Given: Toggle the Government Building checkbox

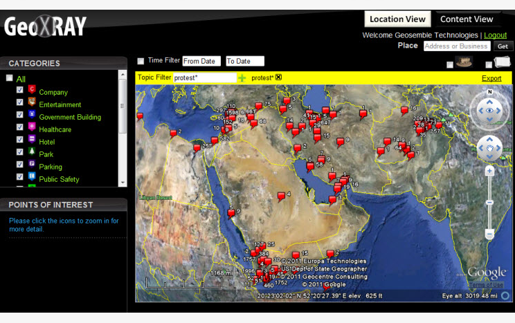Looking at the screenshot, I should (x=20, y=116).
